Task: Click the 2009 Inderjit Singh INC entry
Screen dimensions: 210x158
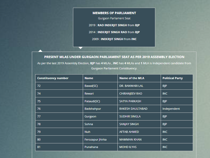Action: [114, 39]
